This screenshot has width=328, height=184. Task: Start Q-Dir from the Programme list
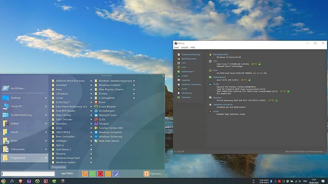coord(100,120)
